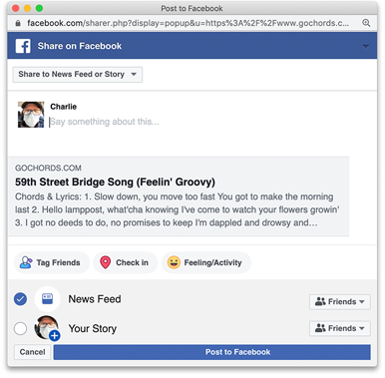Open the 59th Street Bridge Song link preview

(x=179, y=196)
